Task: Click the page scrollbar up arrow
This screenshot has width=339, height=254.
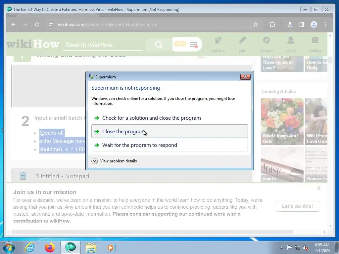Action: (330, 35)
